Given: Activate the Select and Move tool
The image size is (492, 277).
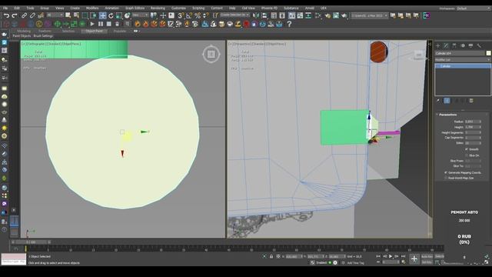Looking at the screenshot, I should pyautogui.click(x=102, y=15).
